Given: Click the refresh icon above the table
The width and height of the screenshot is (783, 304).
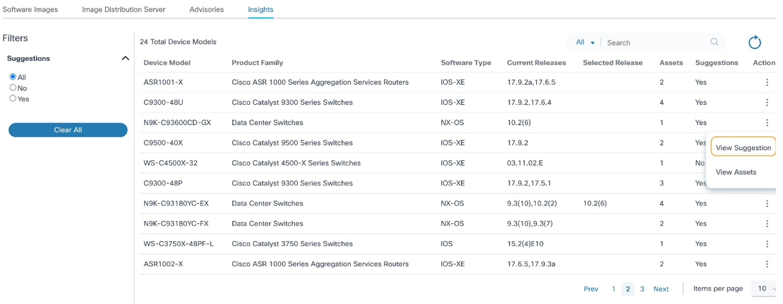Looking at the screenshot, I should click(755, 43).
